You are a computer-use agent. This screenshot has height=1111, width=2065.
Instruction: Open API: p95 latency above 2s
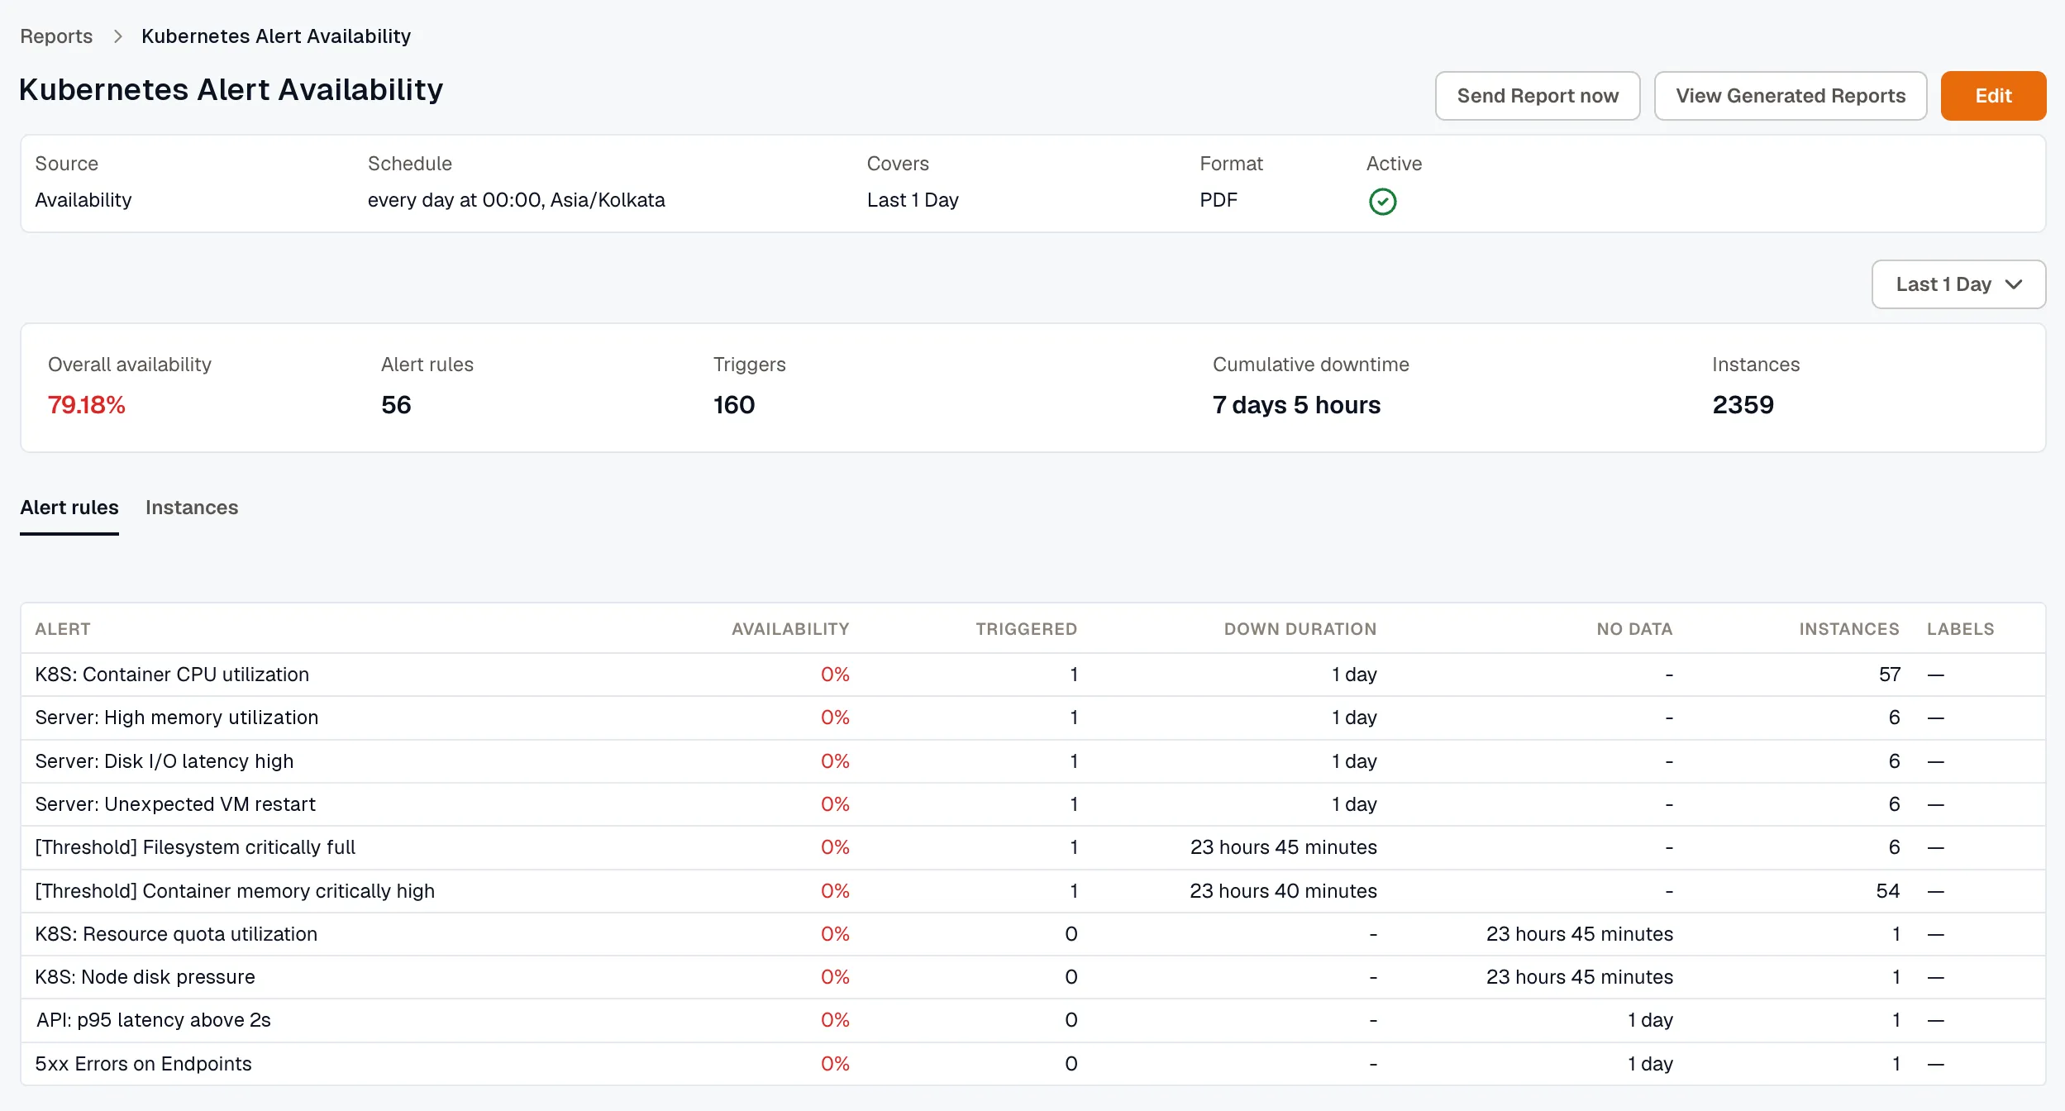coord(1032,1020)
